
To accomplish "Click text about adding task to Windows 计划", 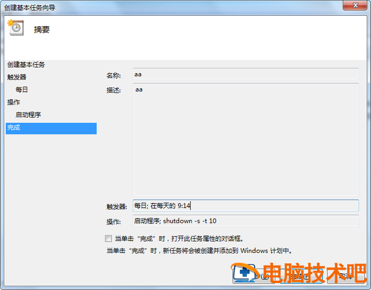I will [x=200, y=251].
